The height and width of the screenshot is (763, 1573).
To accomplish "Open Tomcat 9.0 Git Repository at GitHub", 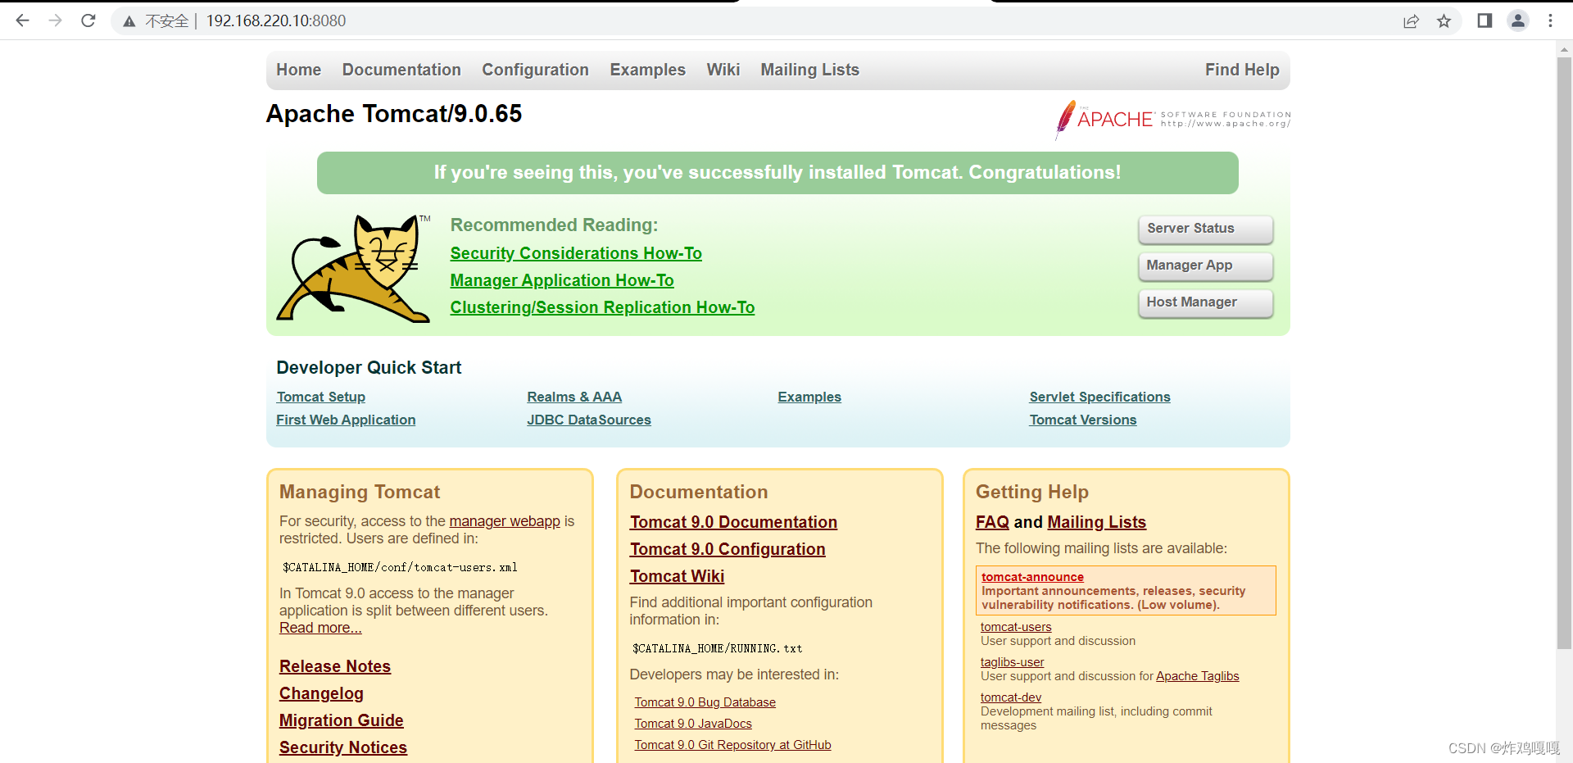I will coord(732,745).
